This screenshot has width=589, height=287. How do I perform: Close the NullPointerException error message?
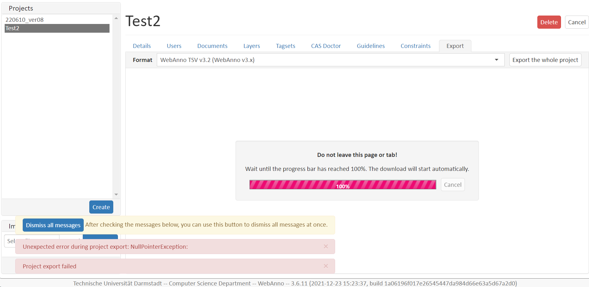coord(326,246)
